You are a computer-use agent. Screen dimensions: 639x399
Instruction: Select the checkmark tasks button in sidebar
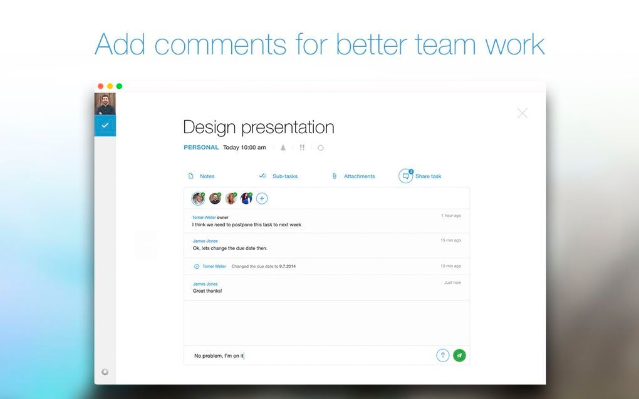[105, 125]
